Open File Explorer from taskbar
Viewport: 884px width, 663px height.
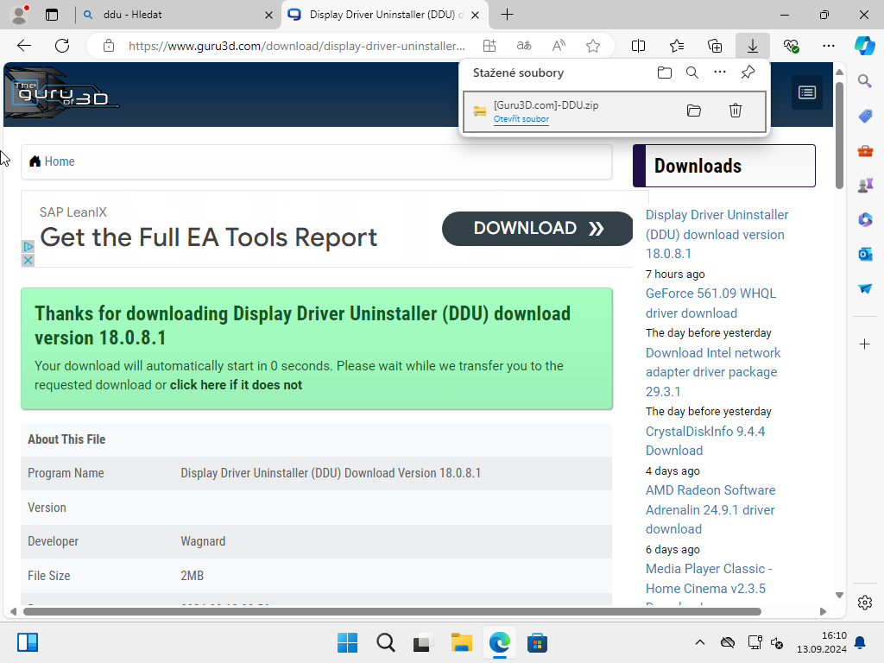[x=462, y=642]
